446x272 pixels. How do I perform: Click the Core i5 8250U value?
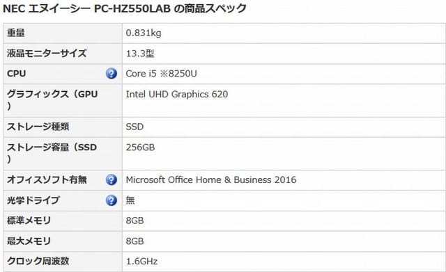click(x=161, y=74)
